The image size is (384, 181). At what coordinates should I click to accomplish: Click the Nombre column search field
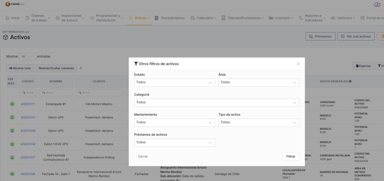point(56,93)
